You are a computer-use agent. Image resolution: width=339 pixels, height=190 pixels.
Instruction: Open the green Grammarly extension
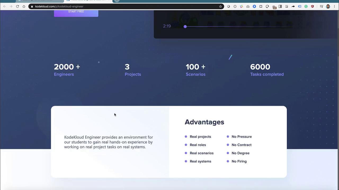(x=306, y=6)
